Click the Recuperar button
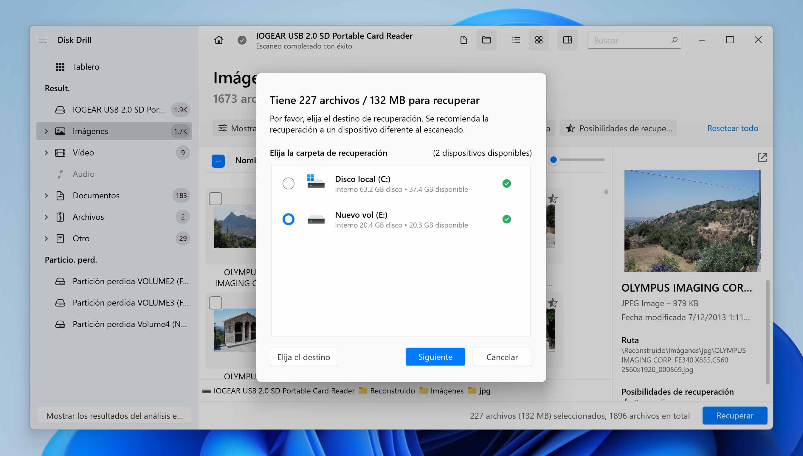 click(x=735, y=415)
